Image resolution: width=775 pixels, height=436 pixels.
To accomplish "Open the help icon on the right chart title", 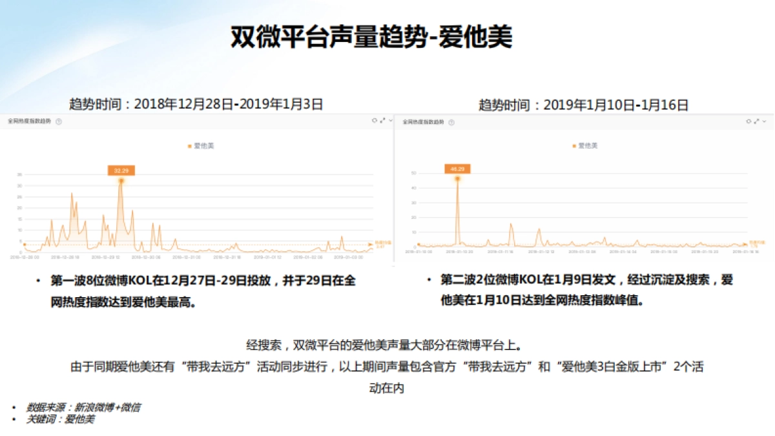I will 451,121.
